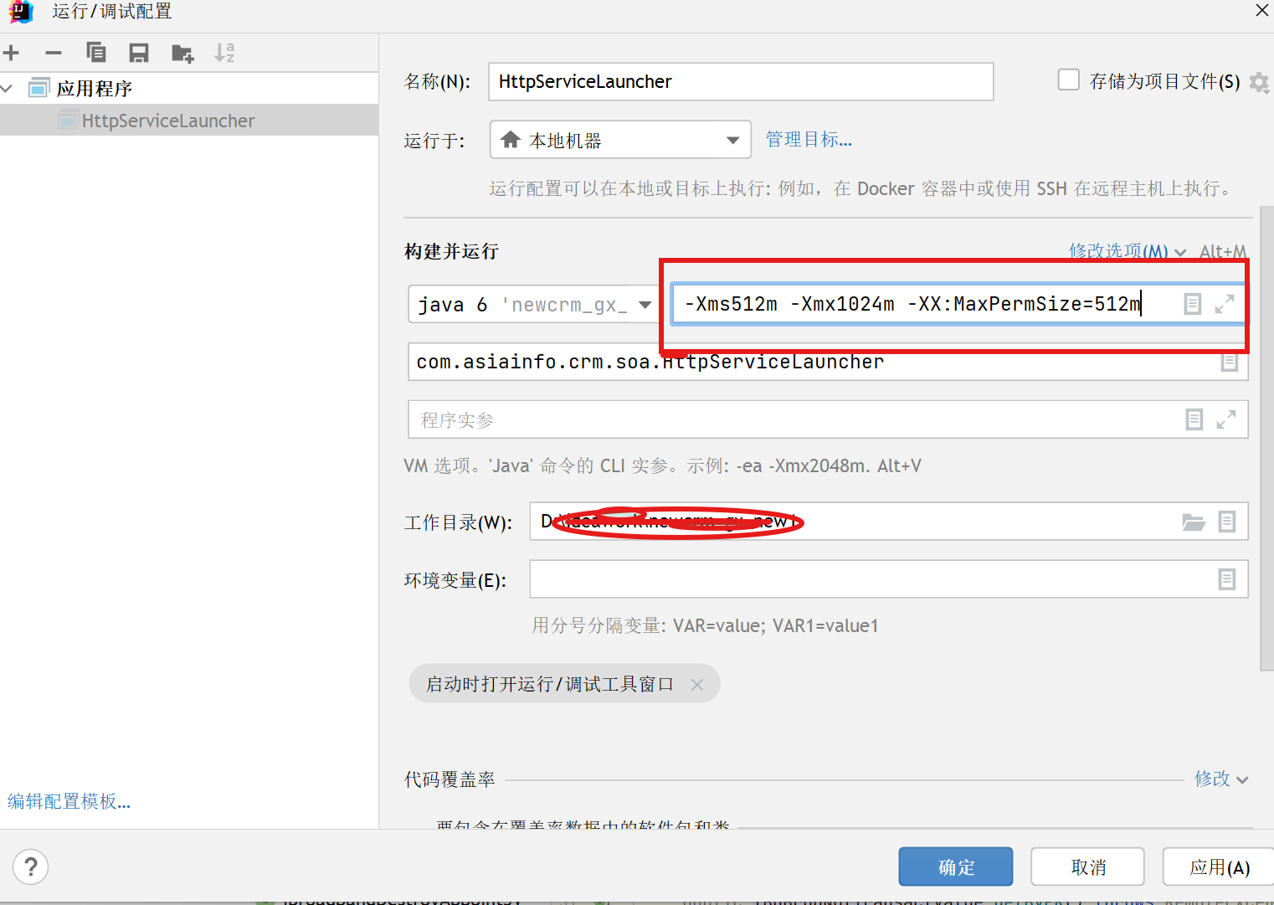Open the settings gear next to 存储为项目文件
1274x905 pixels.
[1258, 82]
